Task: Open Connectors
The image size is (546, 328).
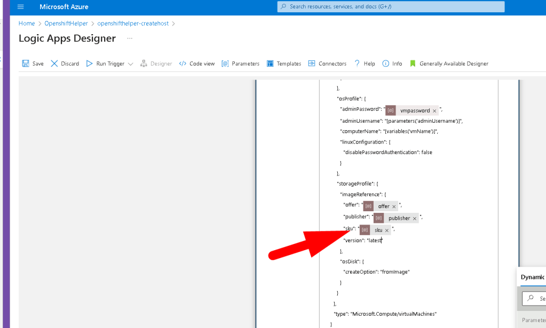Action: coord(327,63)
